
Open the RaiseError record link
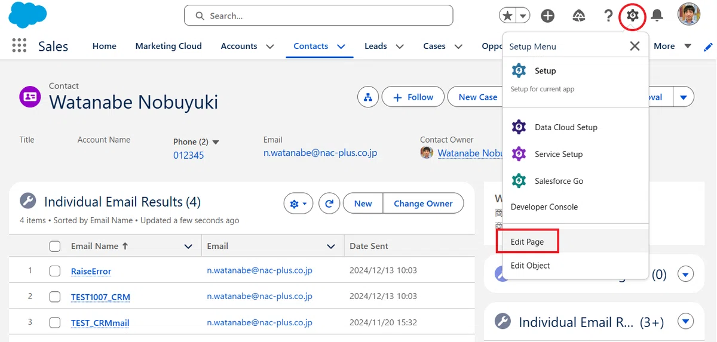(x=91, y=271)
